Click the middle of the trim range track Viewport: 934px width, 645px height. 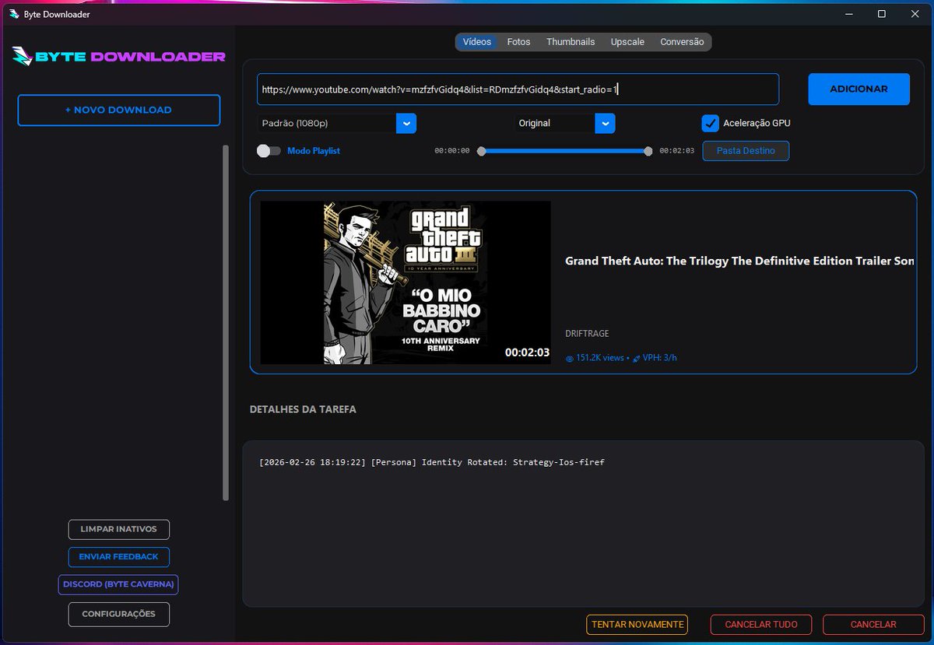tap(565, 151)
